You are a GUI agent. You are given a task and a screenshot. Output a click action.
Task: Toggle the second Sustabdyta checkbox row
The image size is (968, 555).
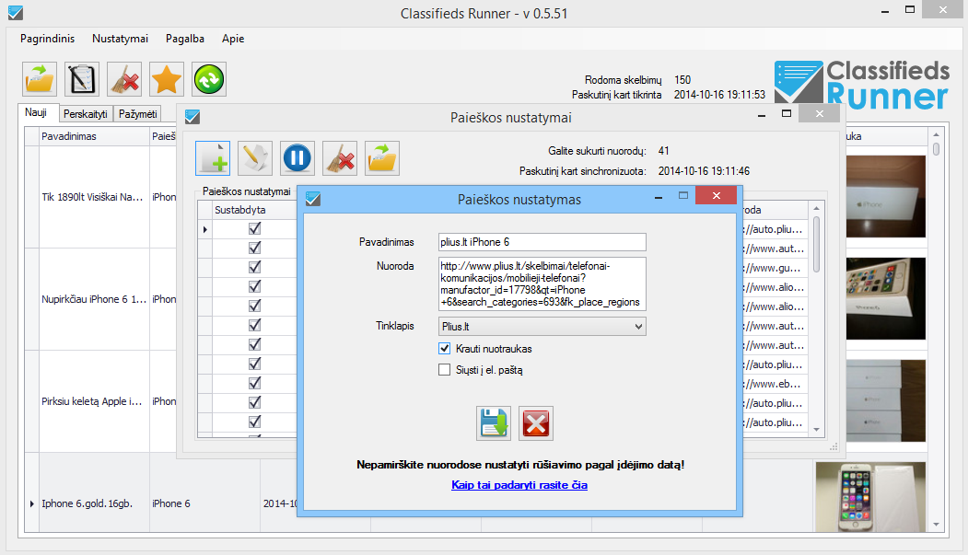[254, 248]
